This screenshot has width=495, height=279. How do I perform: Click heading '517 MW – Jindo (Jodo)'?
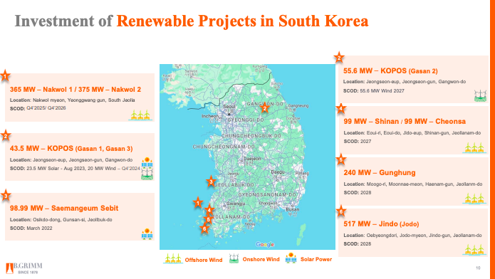[381, 224]
